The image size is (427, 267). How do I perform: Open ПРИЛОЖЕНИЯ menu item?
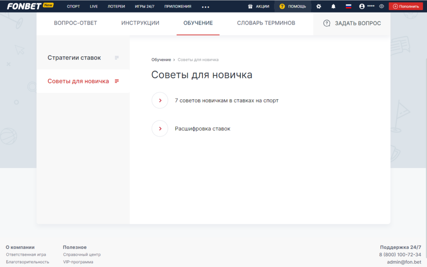(x=178, y=6)
